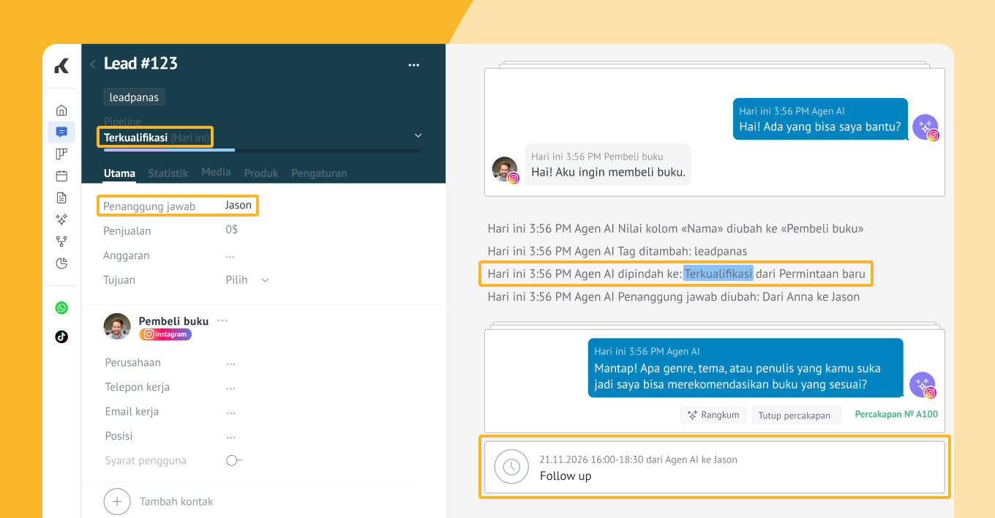Open the three-dot menu beside Lead #123
The height and width of the screenshot is (518, 995).
(413, 65)
